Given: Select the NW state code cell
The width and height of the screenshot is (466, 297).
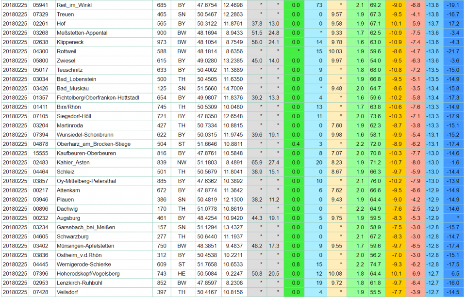Looking at the screenshot, I should pyautogui.click(x=182, y=163).
